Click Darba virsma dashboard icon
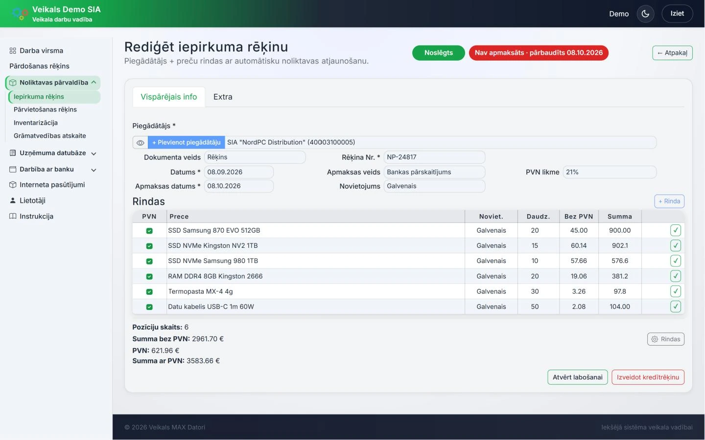Screen dimensions: 705x440 click(x=13, y=51)
